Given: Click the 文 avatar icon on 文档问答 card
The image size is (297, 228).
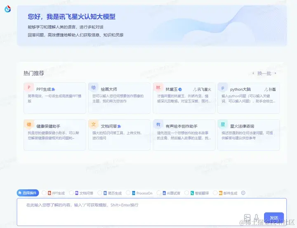Looking at the screenshot, I should coord(94,125).
